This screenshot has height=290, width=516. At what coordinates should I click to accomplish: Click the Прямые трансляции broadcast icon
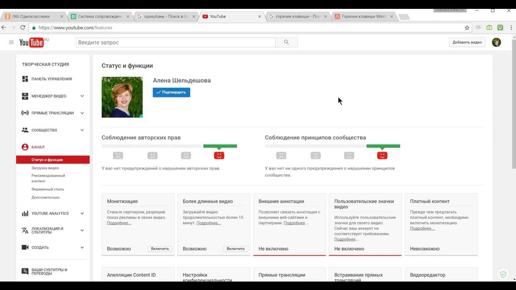[25, 113]
